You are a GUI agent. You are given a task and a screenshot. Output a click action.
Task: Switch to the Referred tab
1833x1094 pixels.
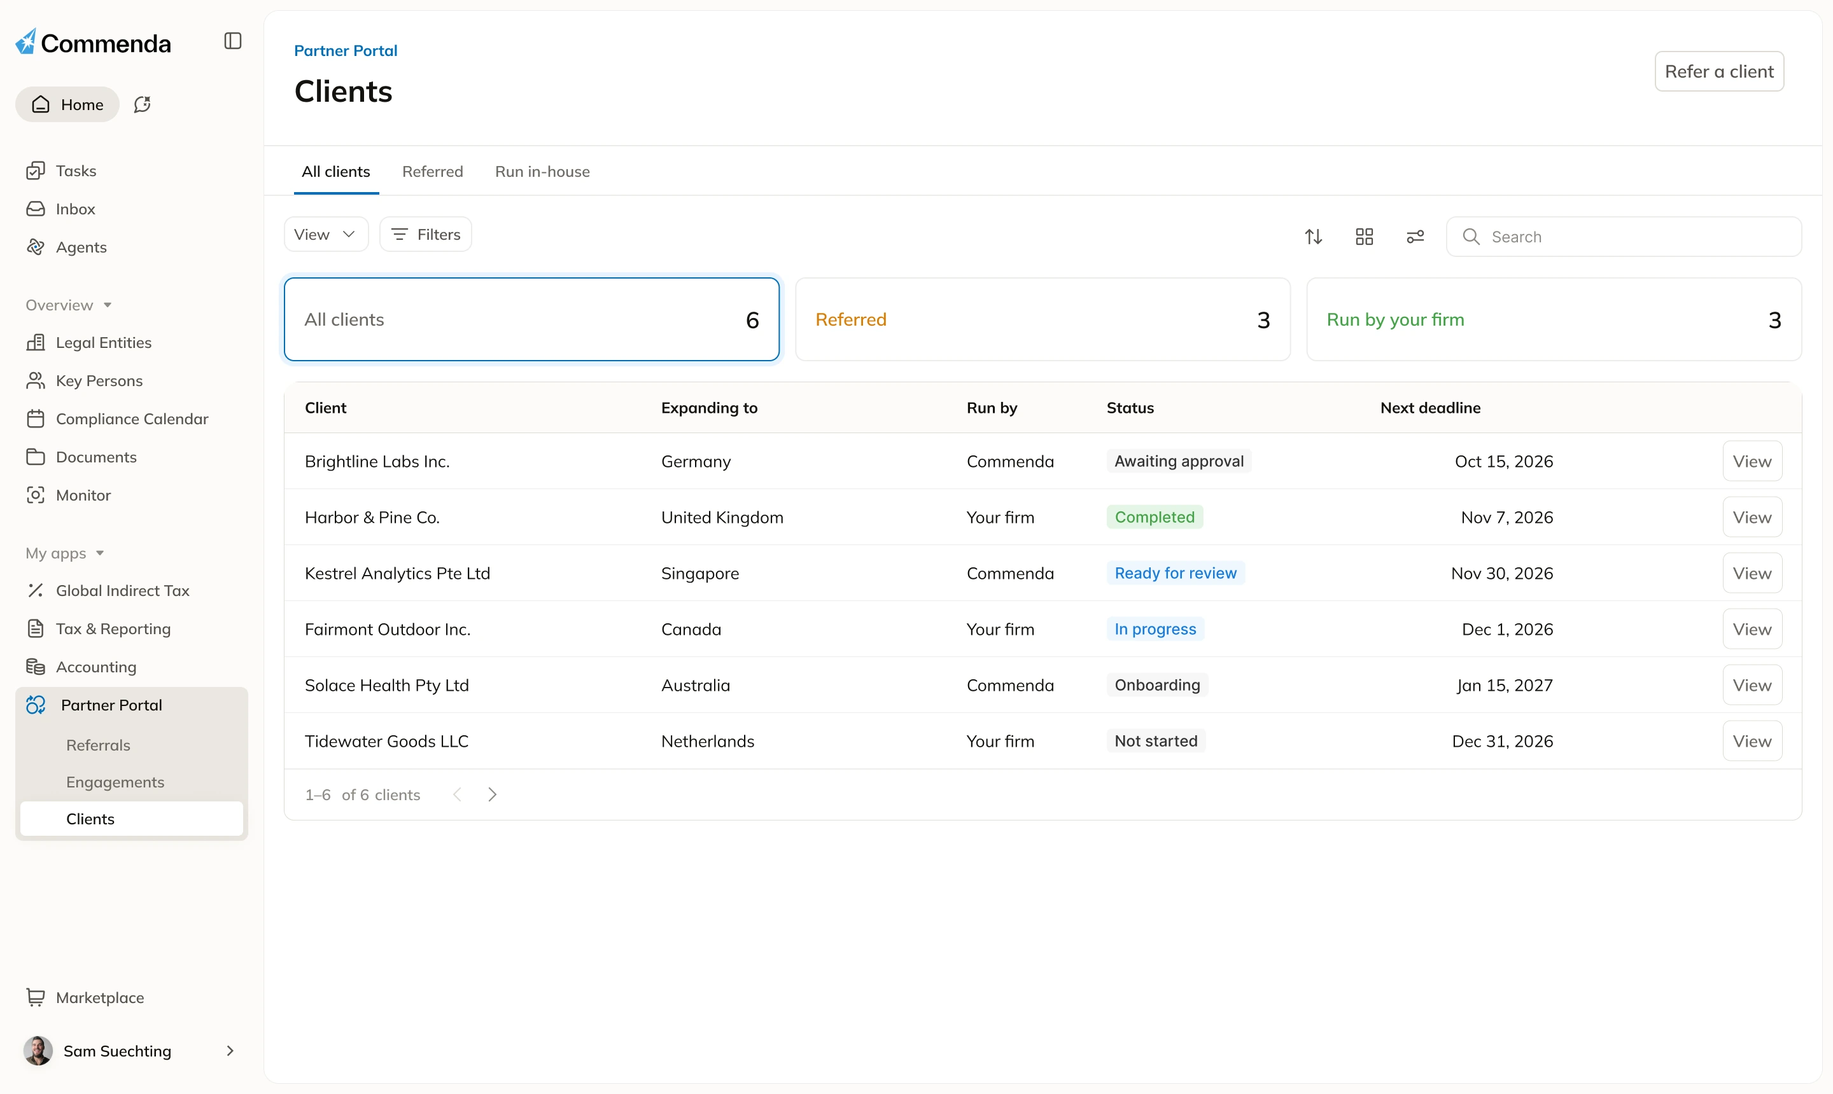[433, 172]
